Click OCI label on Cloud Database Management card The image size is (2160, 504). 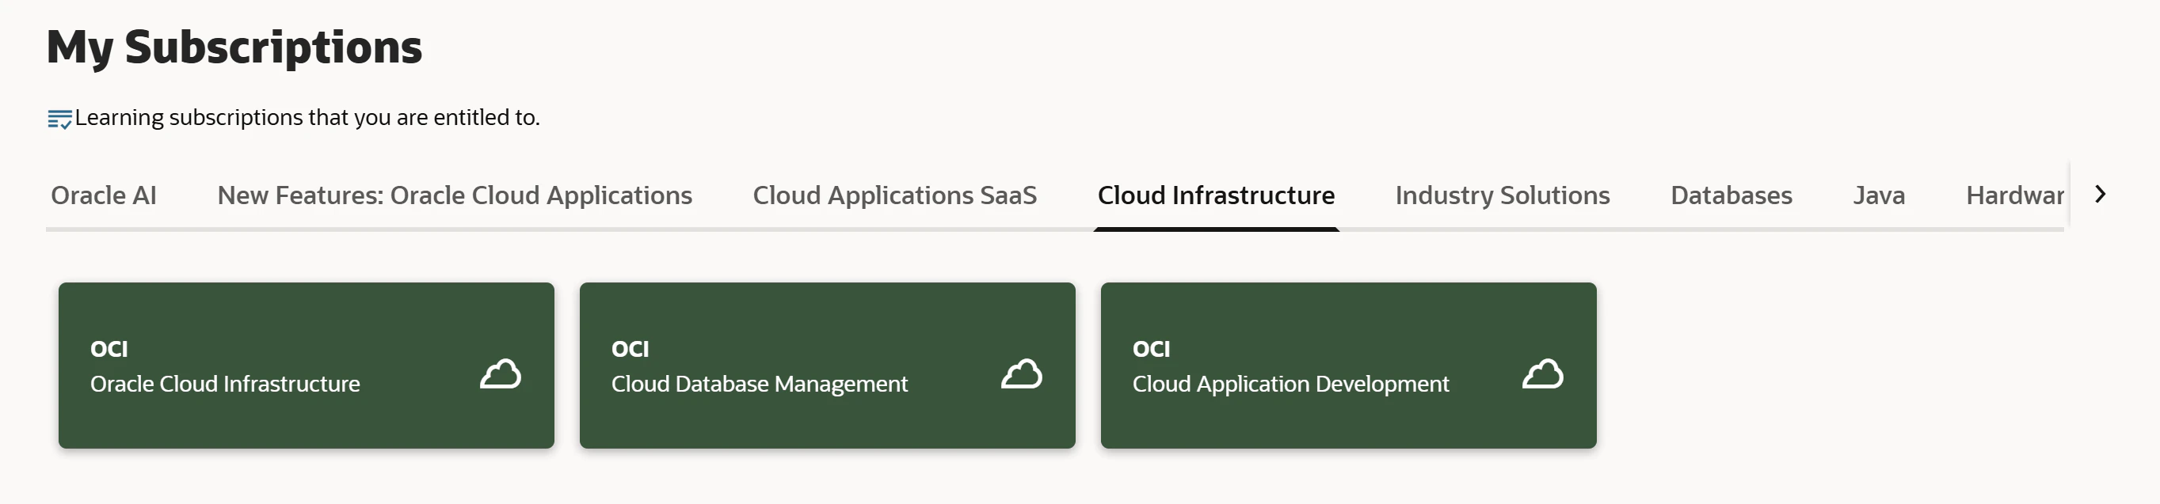coord(630,348)
